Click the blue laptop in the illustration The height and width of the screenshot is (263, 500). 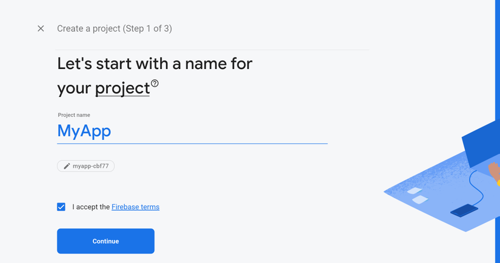[481, 144]
